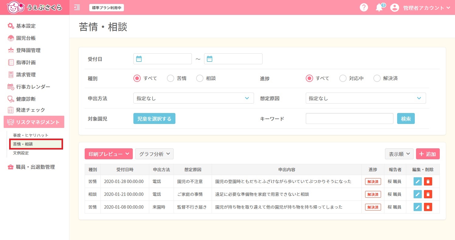
Task: Edit the 2020-01-08 complaint with pencil icon
Action: tap(418, 207)
